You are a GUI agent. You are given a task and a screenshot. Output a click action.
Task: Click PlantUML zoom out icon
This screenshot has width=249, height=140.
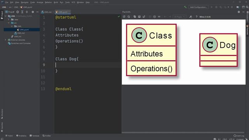tap(154, 17)
